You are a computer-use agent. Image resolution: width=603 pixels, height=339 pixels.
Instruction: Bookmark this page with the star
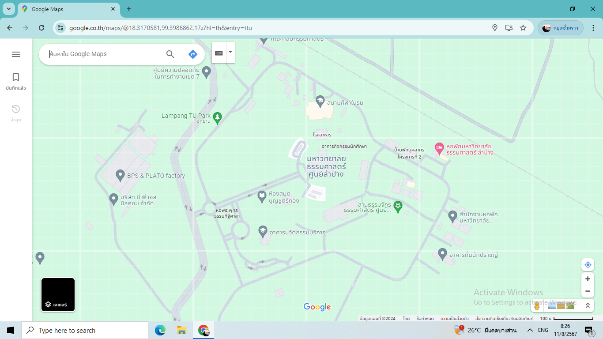pyautogui.click(x=523, y=28)
